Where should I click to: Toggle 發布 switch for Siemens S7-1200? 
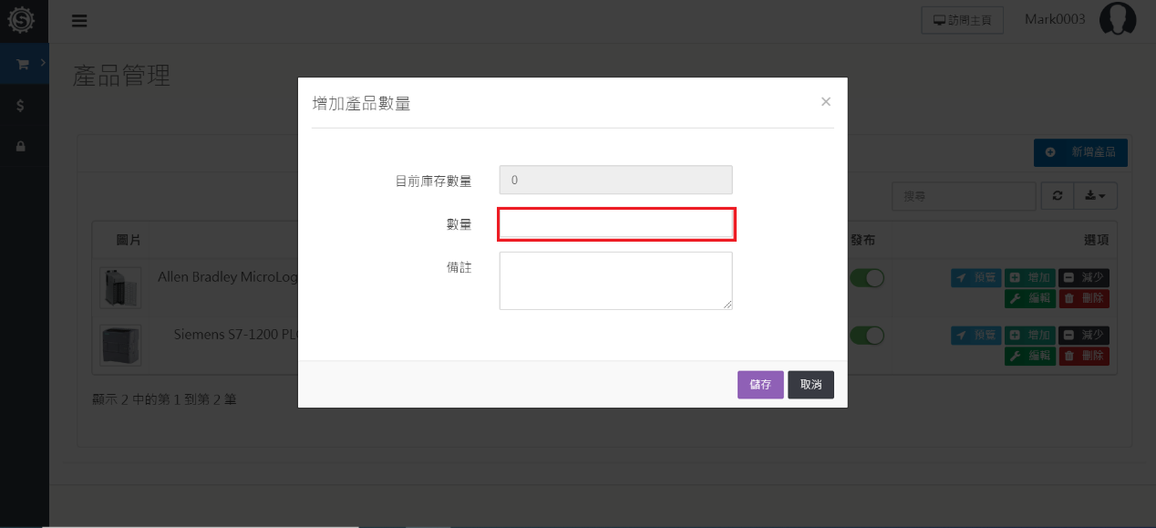[867, 336]
